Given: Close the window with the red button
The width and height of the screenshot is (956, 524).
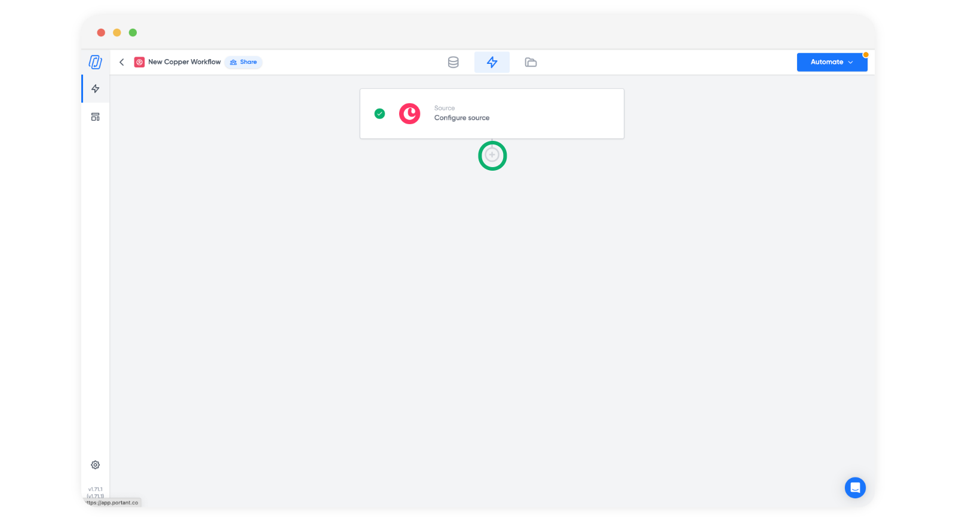Looking at the screenshot, I should point(101,33).
